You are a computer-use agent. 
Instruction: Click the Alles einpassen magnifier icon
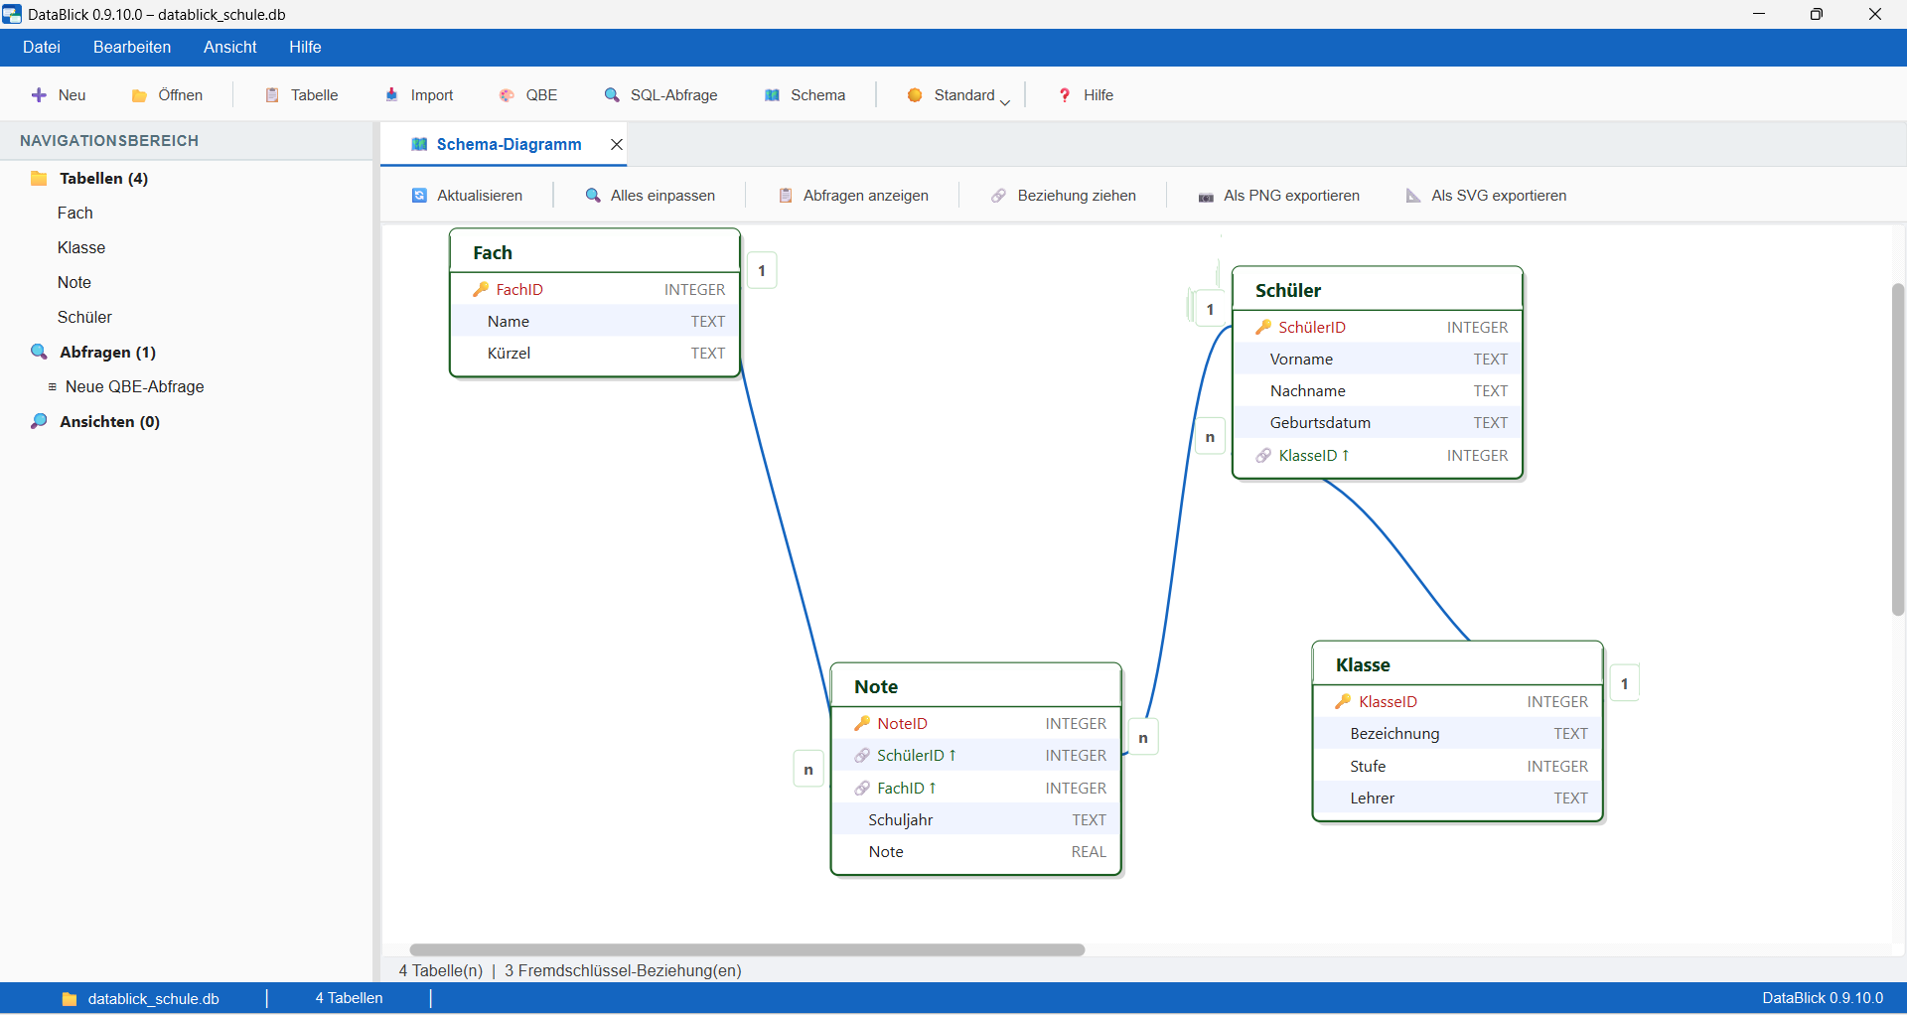point(593,196)
